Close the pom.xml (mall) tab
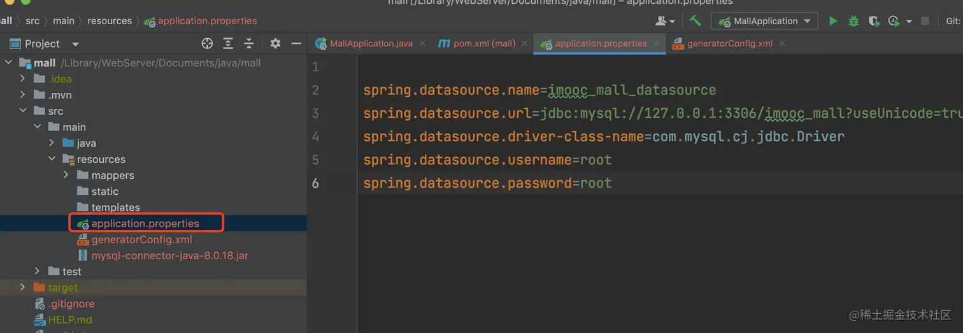Viewport: 963px width, 333px height. (x=525, y=43)
